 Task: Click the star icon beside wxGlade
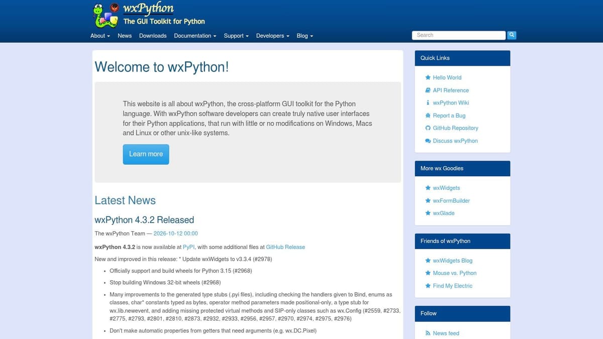pos(428,213)
